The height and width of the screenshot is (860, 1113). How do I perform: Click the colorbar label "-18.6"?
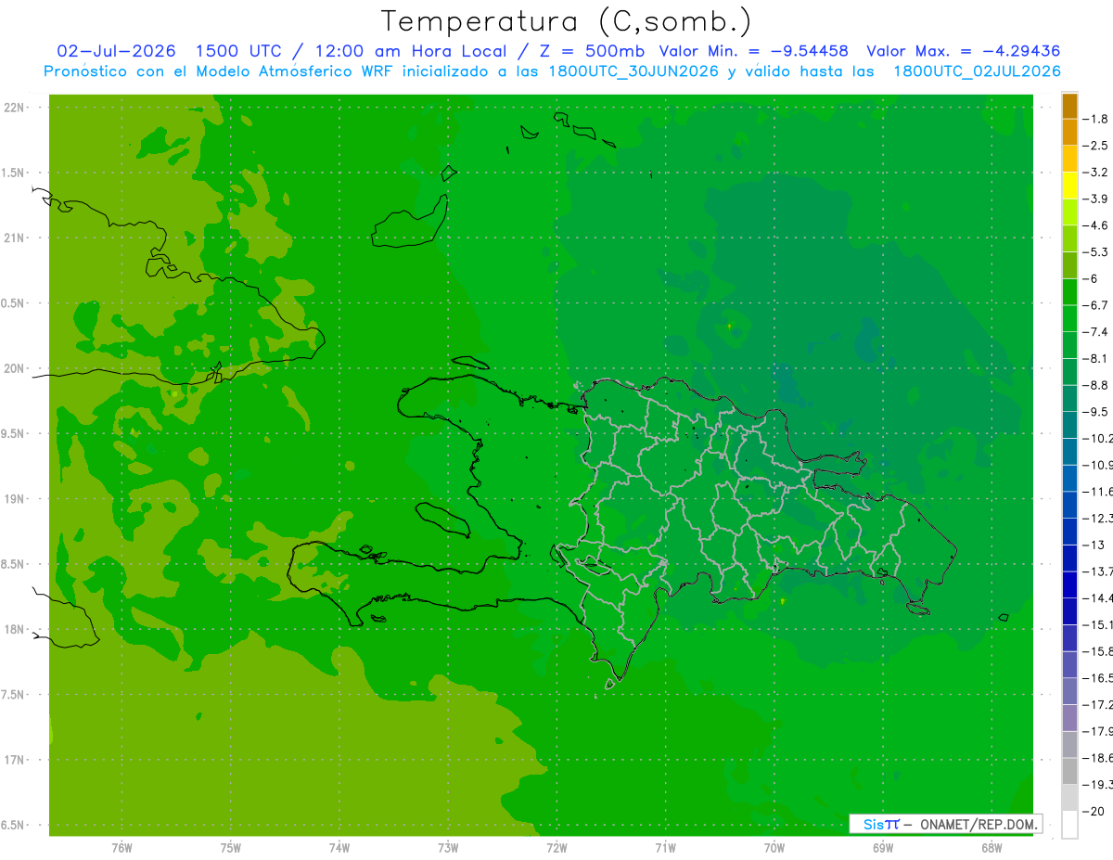1099,758
